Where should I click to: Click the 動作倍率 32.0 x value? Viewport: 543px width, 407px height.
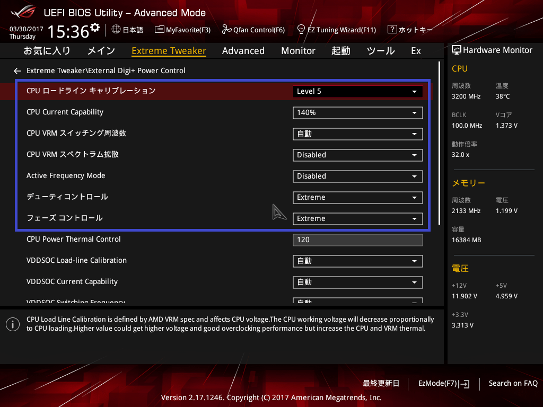pos(460,155)
